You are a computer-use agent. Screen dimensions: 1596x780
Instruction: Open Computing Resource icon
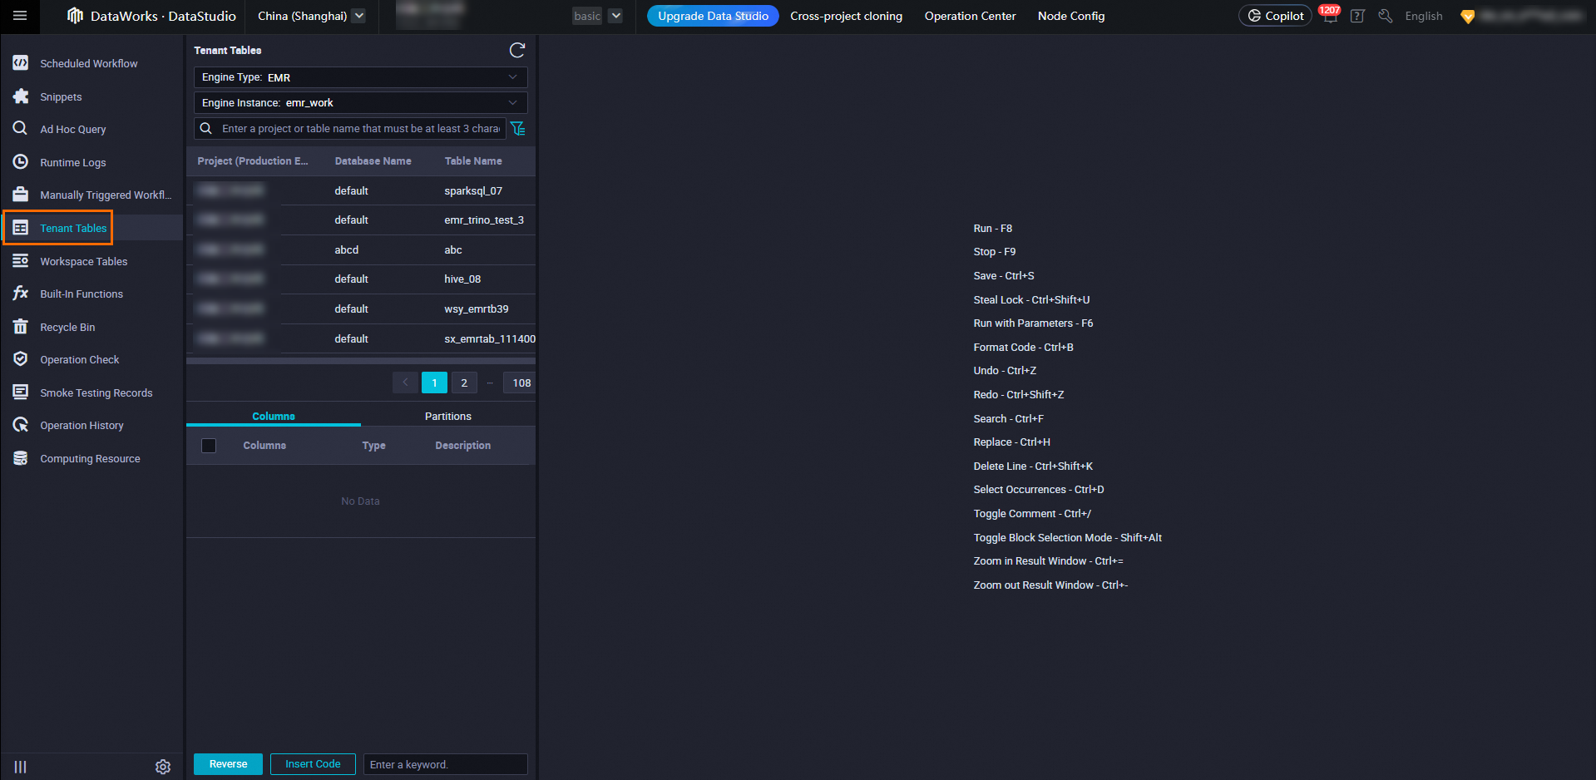21,458
